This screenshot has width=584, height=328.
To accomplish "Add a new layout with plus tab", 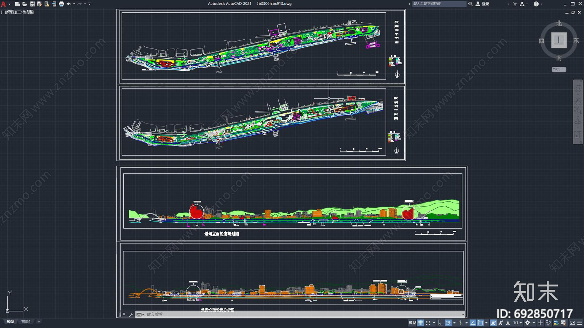I will click(x=39, y=321).
